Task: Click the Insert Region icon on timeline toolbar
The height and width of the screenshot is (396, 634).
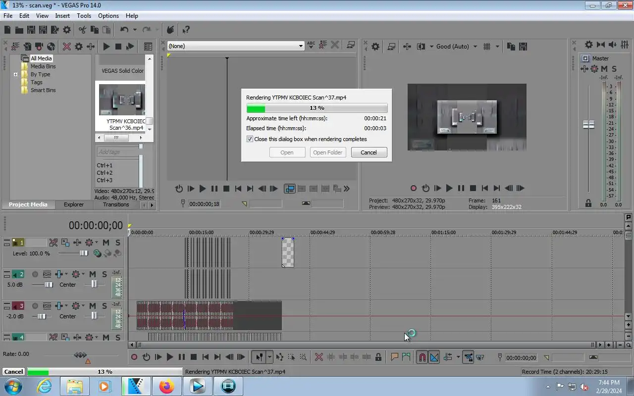Action: coord(406,357)
